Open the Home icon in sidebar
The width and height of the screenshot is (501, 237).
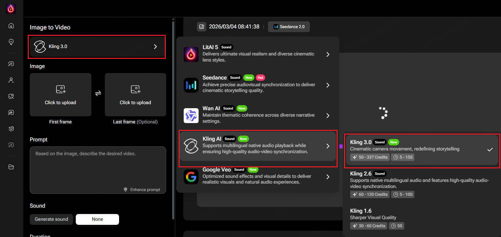point(11,26)
